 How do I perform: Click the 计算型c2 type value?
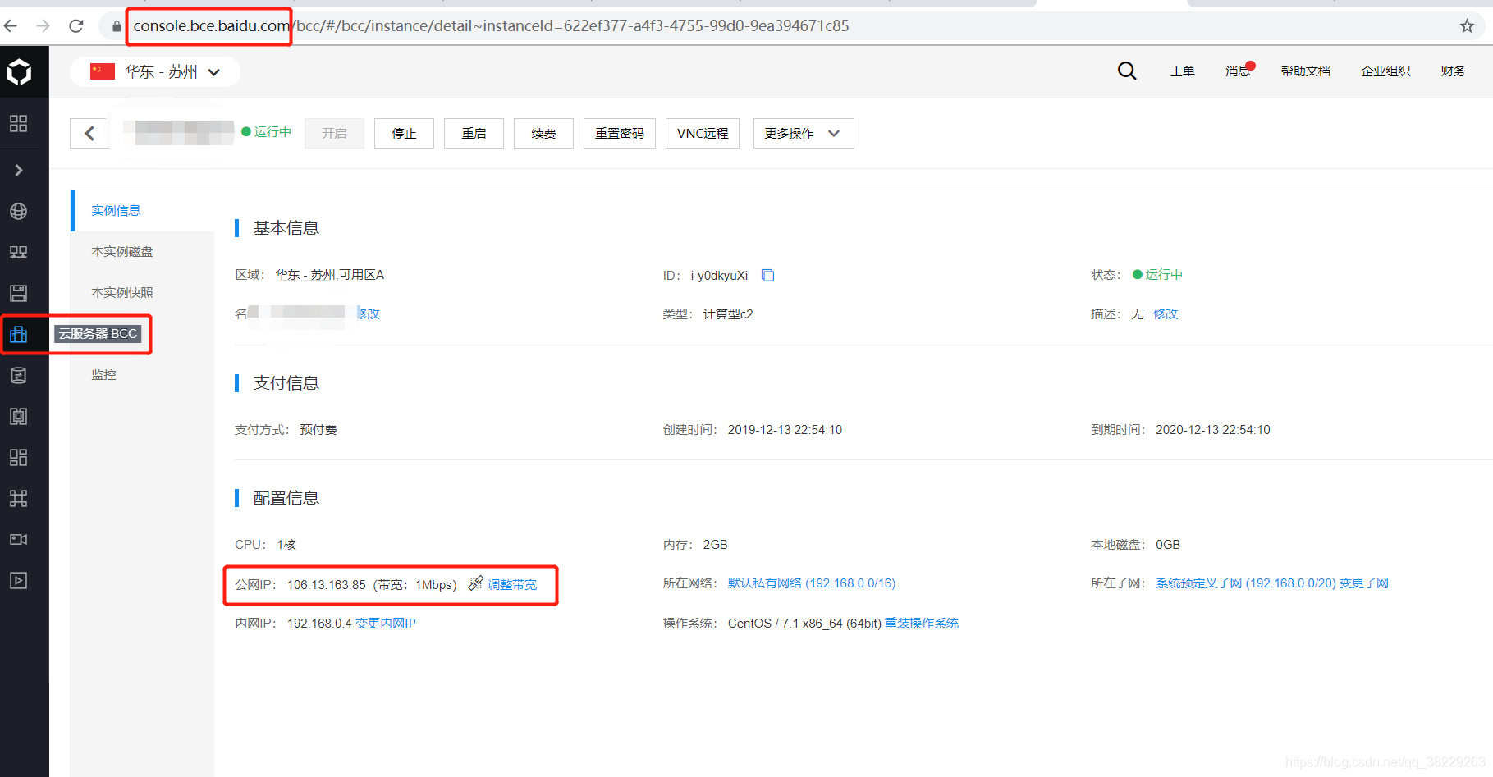pos(728,314)
